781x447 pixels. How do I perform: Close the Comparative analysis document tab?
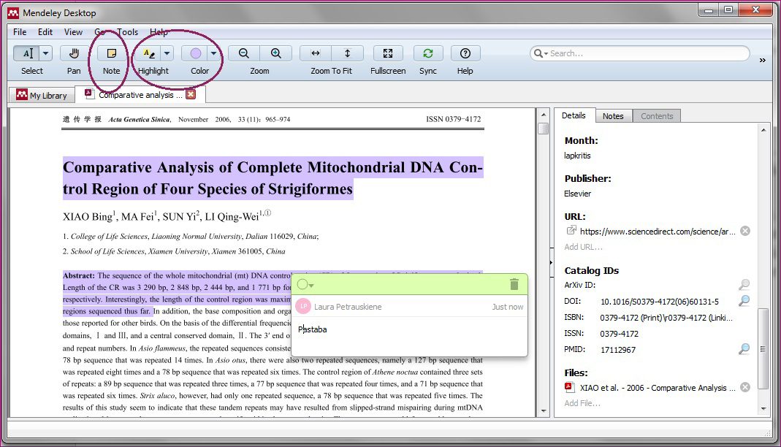[191, 95]
